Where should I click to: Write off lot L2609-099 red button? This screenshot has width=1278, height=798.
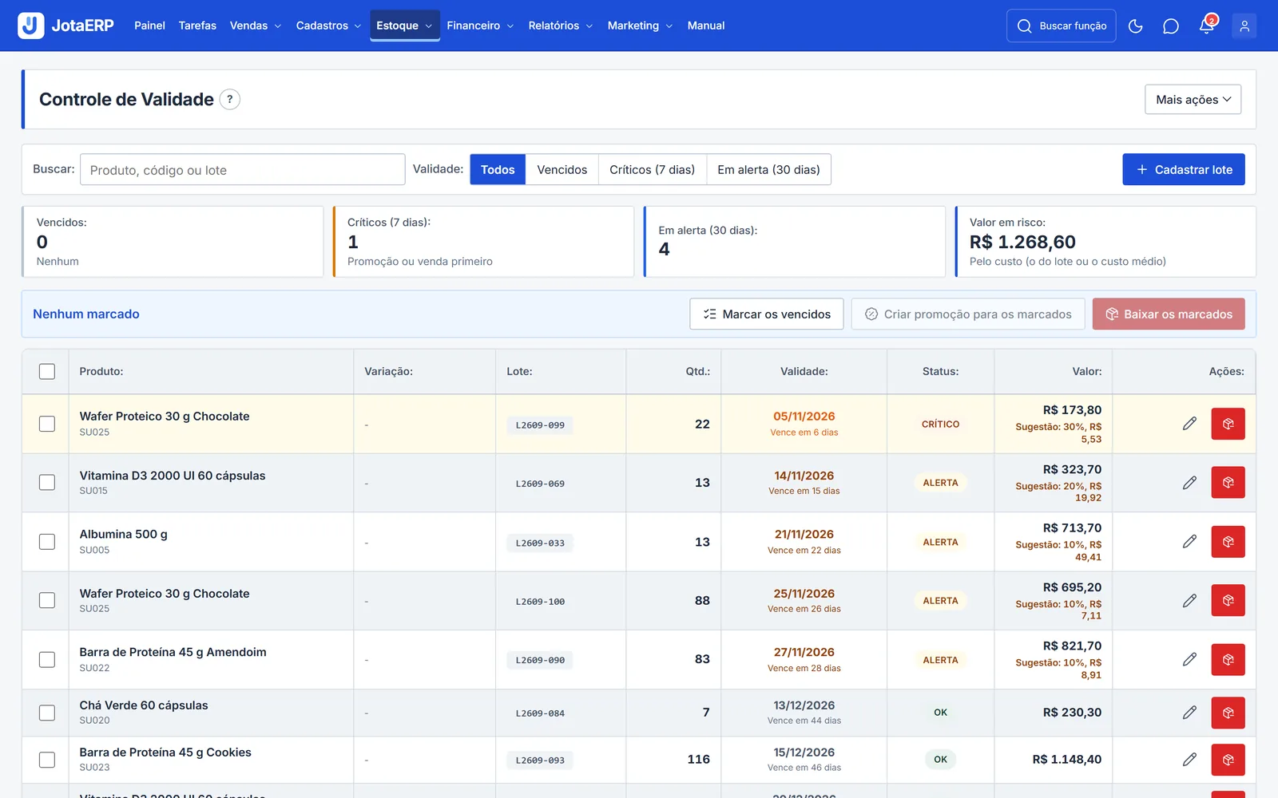coord(1228,424)
